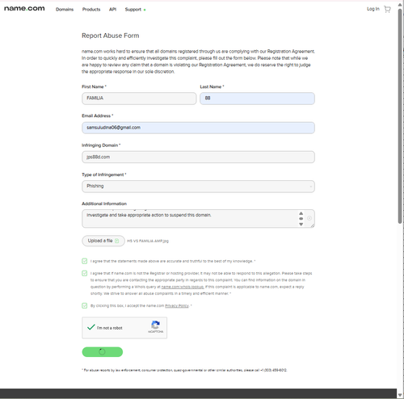Click the clear icon in Additional Information

click(309, 218)
